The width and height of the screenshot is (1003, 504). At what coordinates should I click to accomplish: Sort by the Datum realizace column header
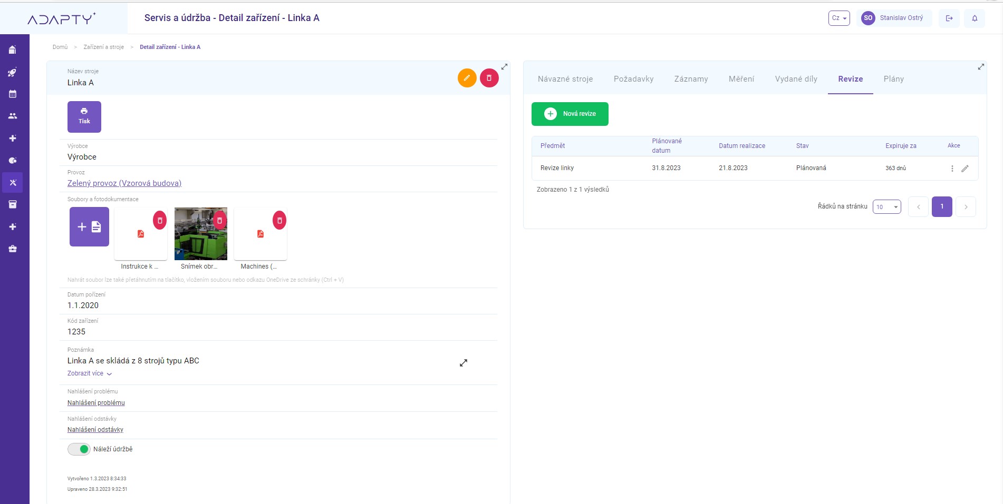(742, 146)
